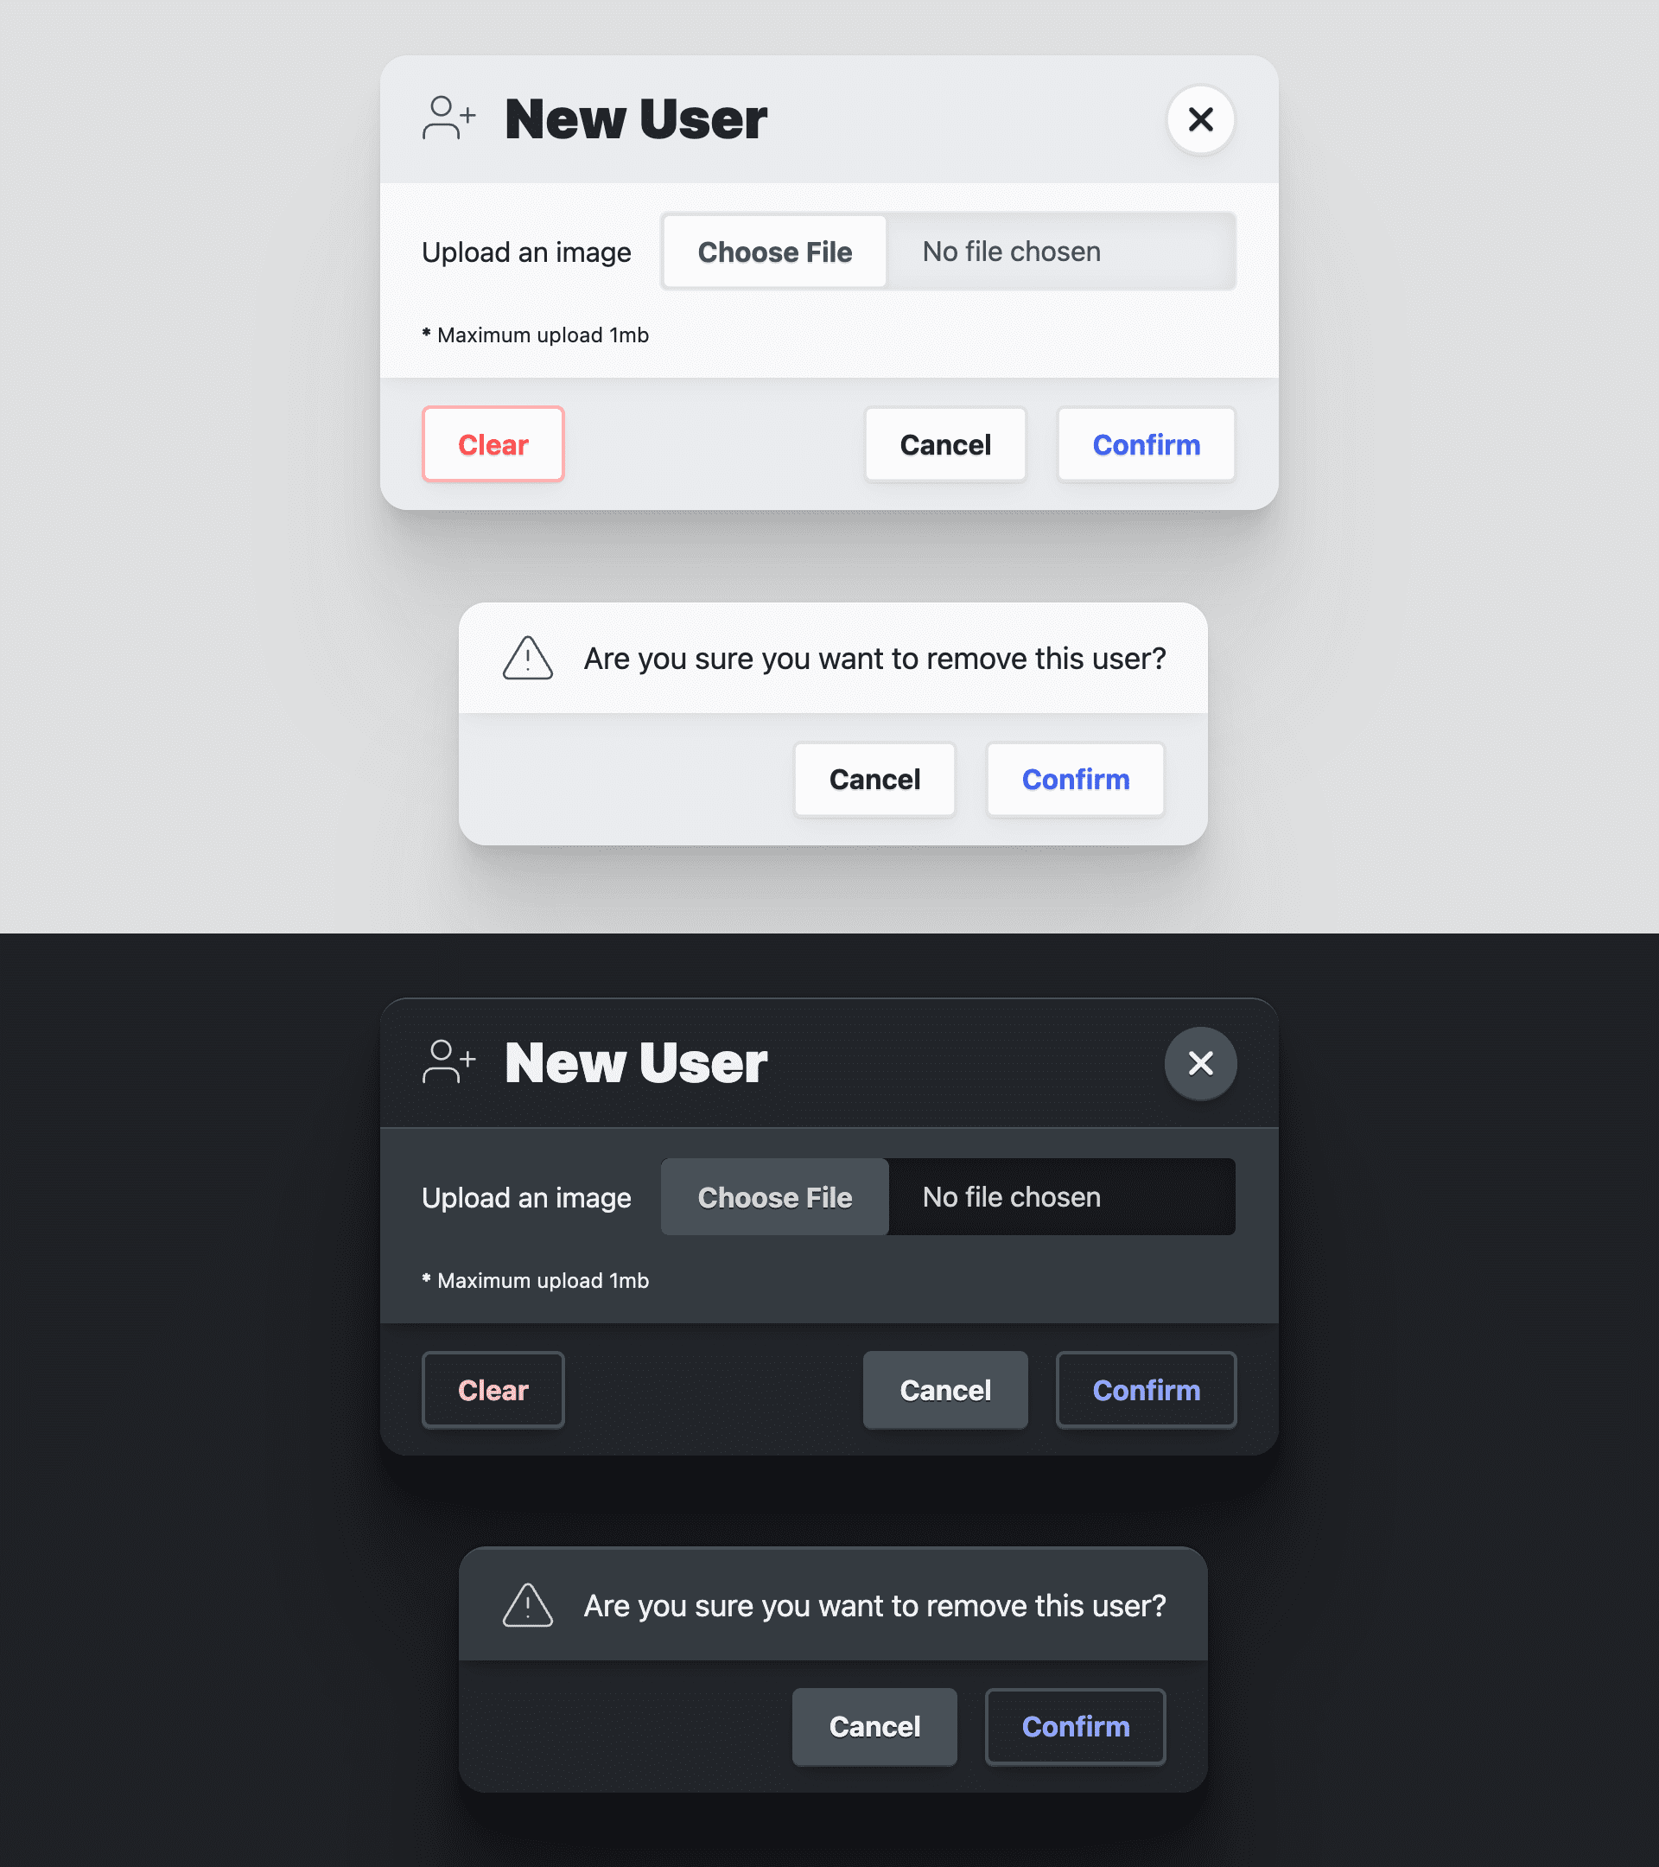This screenshot has height=1867, width=1659.
Task: Click the X close button on New User modal
Action: coord(1201,118)
